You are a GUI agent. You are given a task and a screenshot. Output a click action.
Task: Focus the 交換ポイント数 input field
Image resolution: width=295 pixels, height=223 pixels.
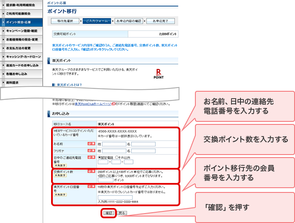point(105,180)
